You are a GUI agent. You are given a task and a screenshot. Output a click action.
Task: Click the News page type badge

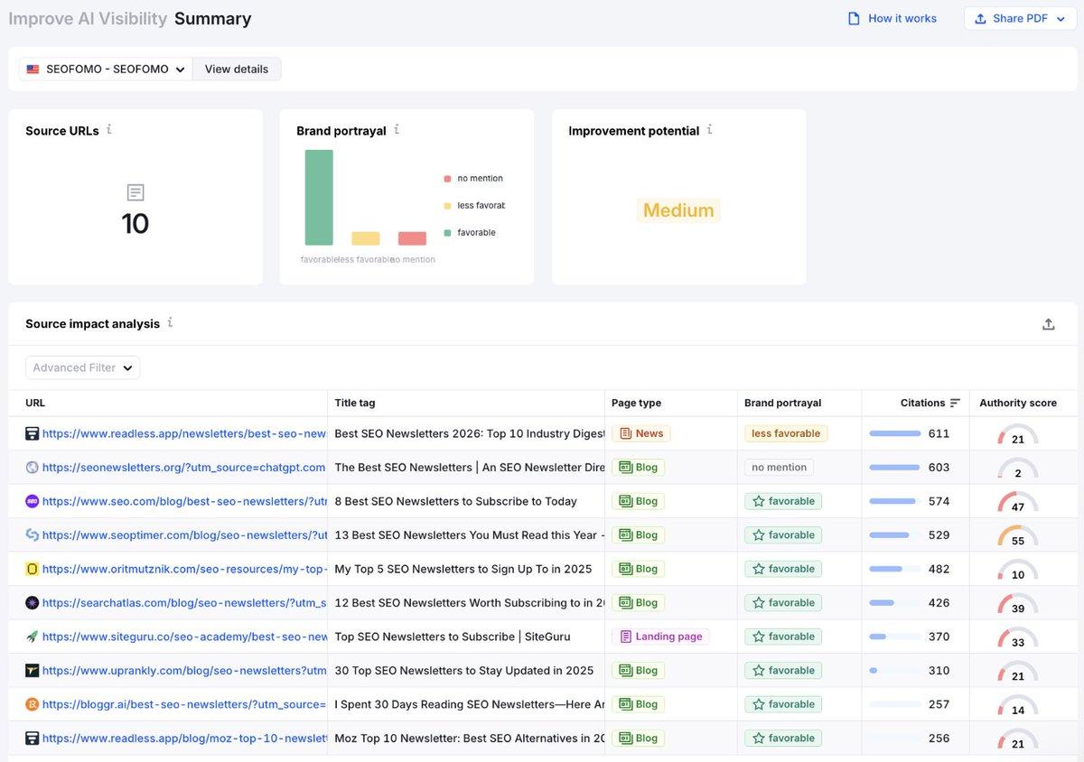tap(640, 433)
